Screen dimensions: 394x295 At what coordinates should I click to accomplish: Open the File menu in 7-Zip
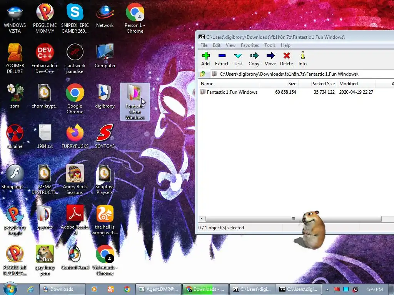pyautogui.click(x=204, y=45)
